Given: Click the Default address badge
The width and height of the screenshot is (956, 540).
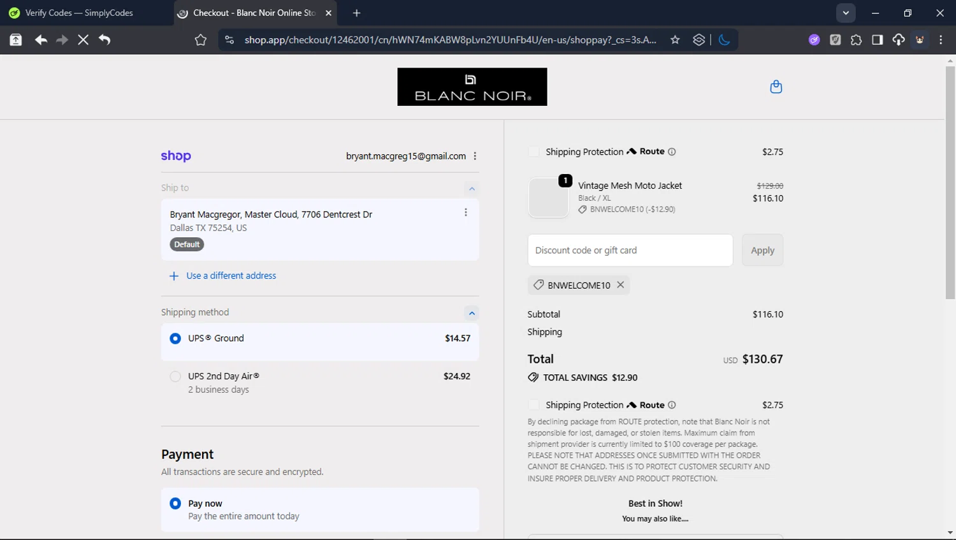Looking at the screenshot, I should pos(187,244).
